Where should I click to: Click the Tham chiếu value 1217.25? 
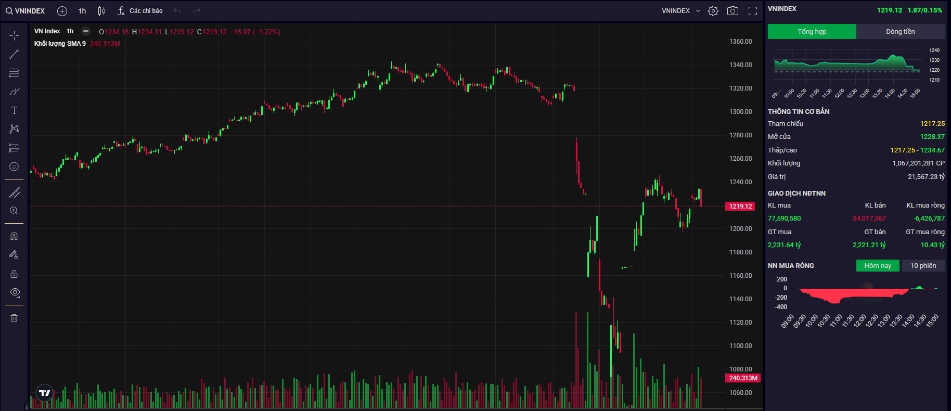(x=932, y=124)
